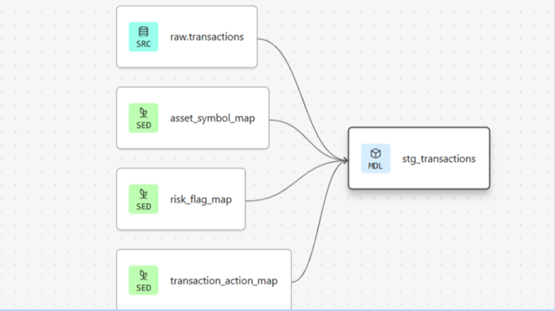Click the right border of risk_flag_map card
The width and height of the screenshot is (555, 311).
245,199
